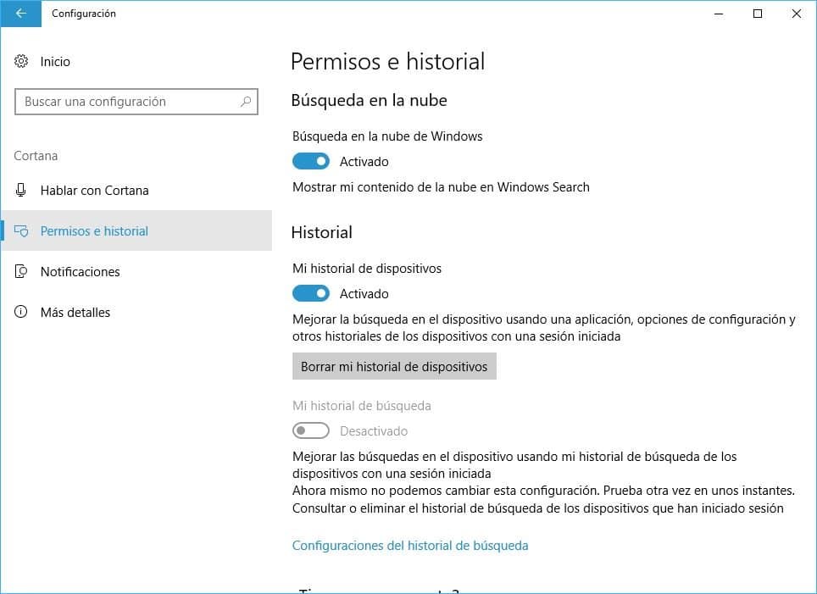The image size is (817, 594).
Task: Enable the Mi historial de búsqueda toggle
Action: [310, 430]
